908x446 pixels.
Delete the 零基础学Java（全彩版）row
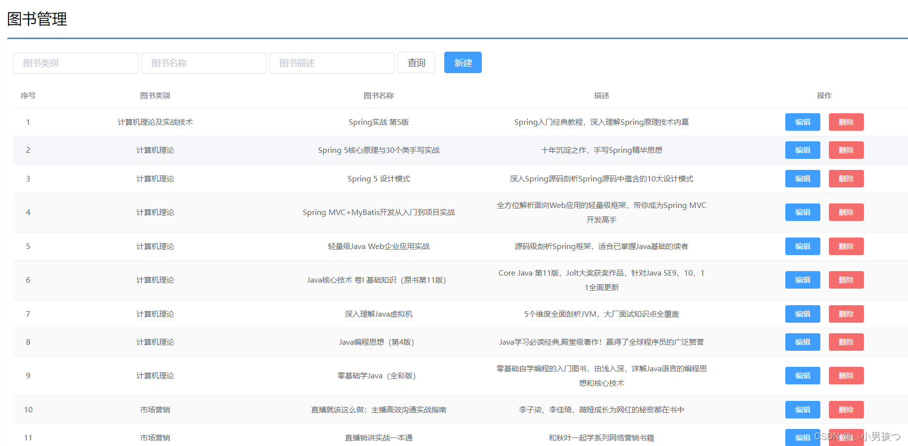(846, 376)
